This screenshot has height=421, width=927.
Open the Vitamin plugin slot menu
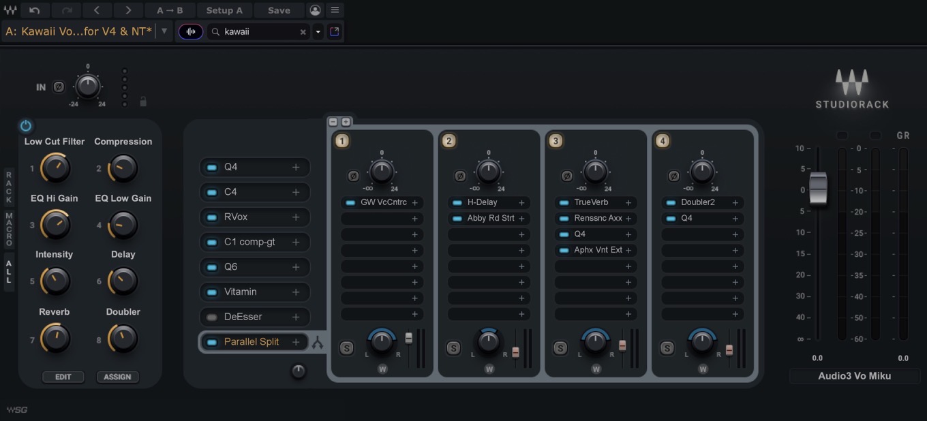point(296,292)
